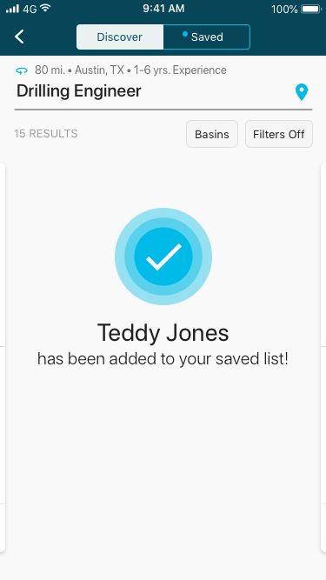The width and height of the screenshot is (326, 580).
Task: Tap the blue reset search icon beside 80 mi.
Action: tap(22, 70)
